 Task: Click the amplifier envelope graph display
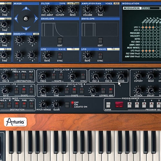[x=100, y=30]
